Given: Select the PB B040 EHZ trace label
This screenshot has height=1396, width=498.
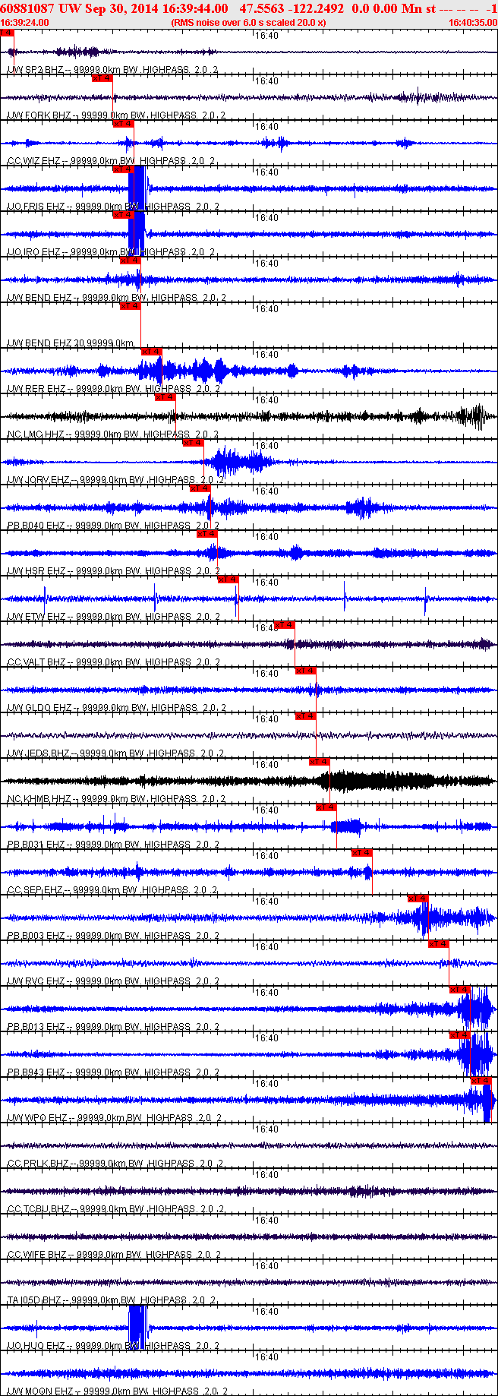Looking at the screenshot, I should coord(36,526).
